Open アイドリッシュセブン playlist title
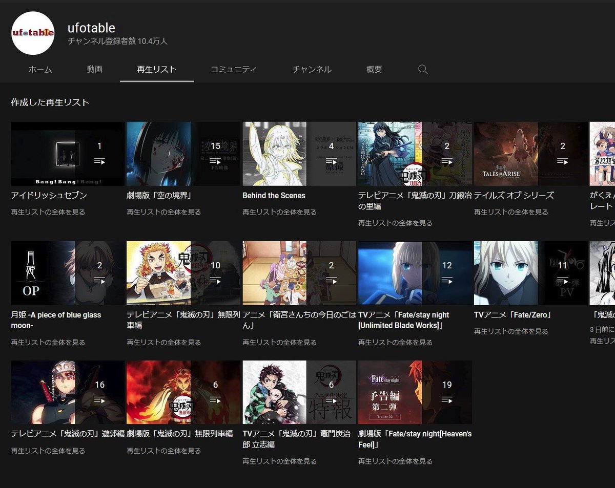The width and height of the screenshot is (615, 488). click(x=49, y=195)
